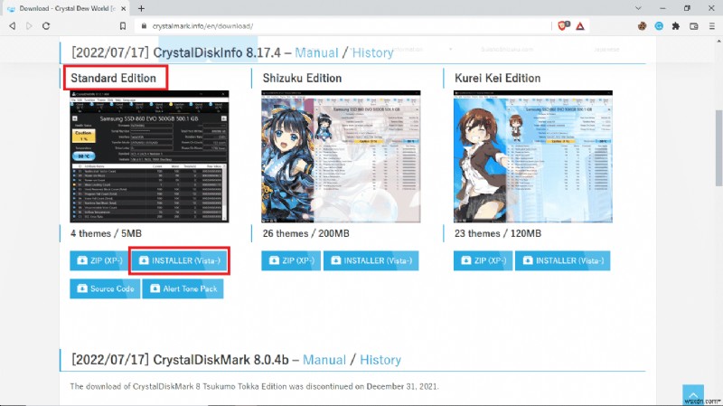This screenshot has width=723, height=406.
Task: Open a new browser tab
Action: tap(141, 8)
